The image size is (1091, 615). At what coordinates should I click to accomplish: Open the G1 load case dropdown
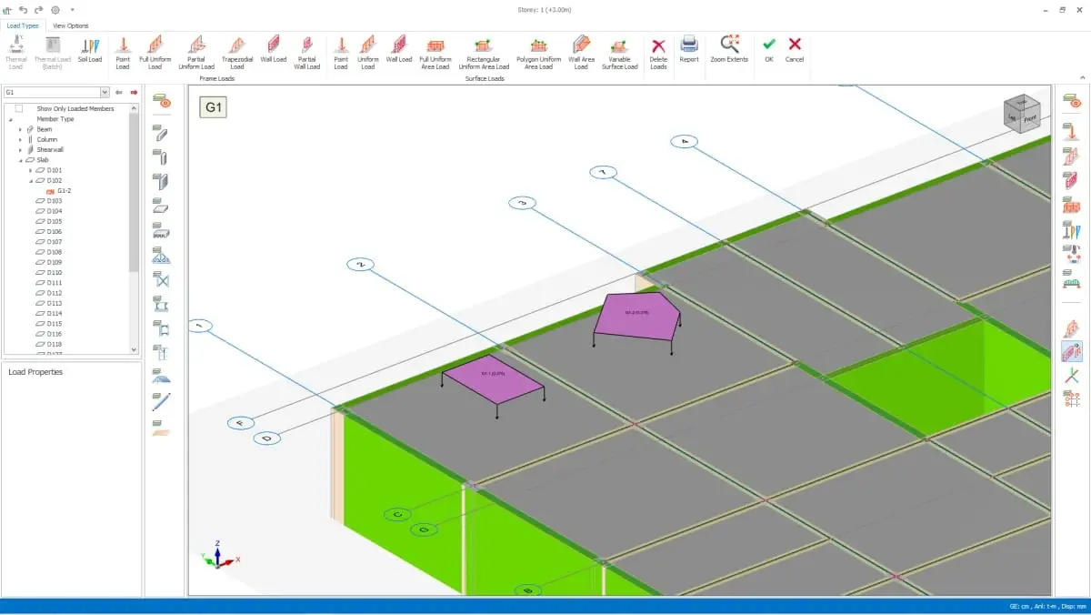tap(105, 92)
